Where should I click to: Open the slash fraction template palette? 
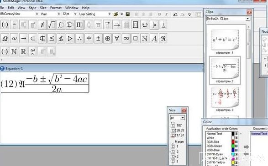point(42,25)
